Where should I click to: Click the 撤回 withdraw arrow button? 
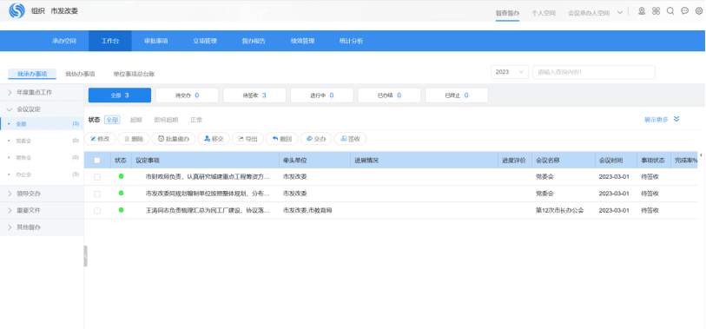pyautogui.click(x=282, y=139)
